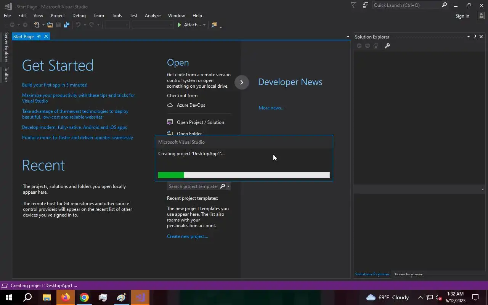Open the Project menu
The height and width of the screenshot is (305, 488).
[58, 16]
